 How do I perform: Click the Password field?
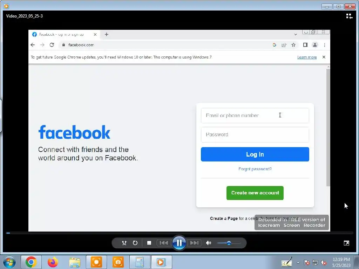tap(255, 134)
